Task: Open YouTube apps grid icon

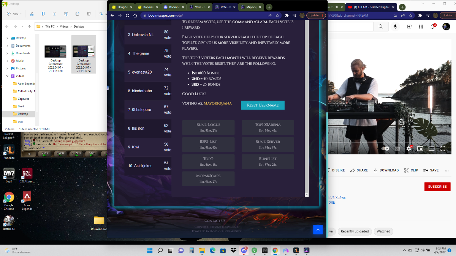Action: pos(421,27)
